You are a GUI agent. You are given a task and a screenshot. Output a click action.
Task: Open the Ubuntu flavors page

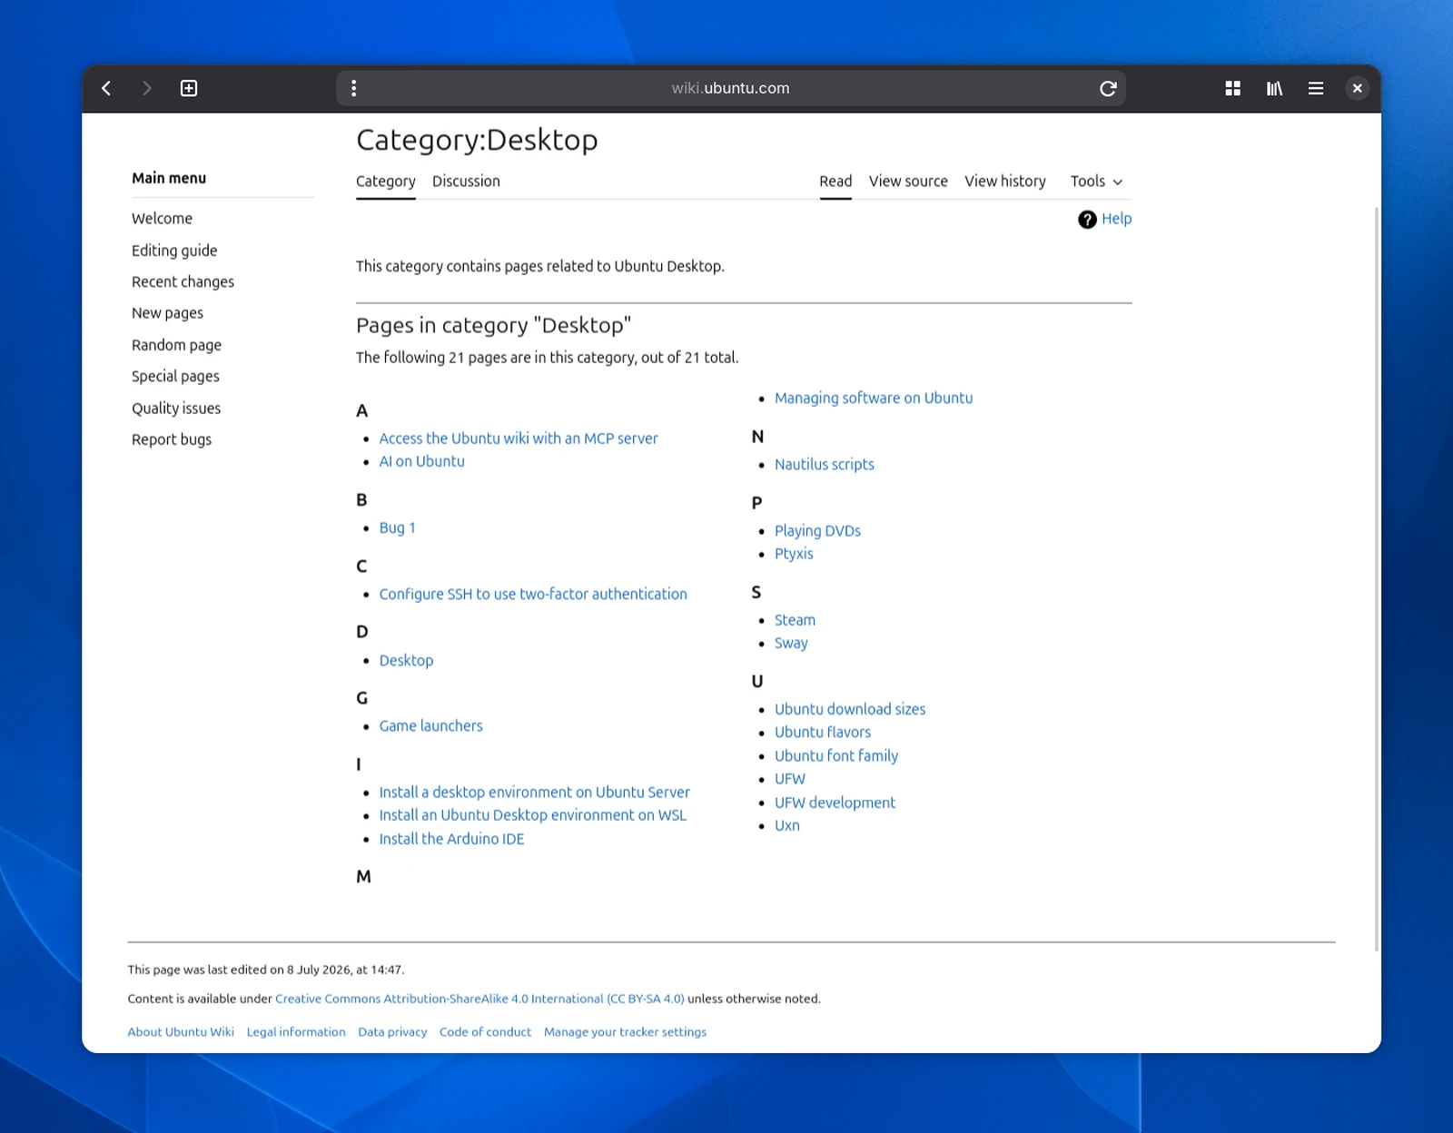pyautogui.click(x=823, y=733)
